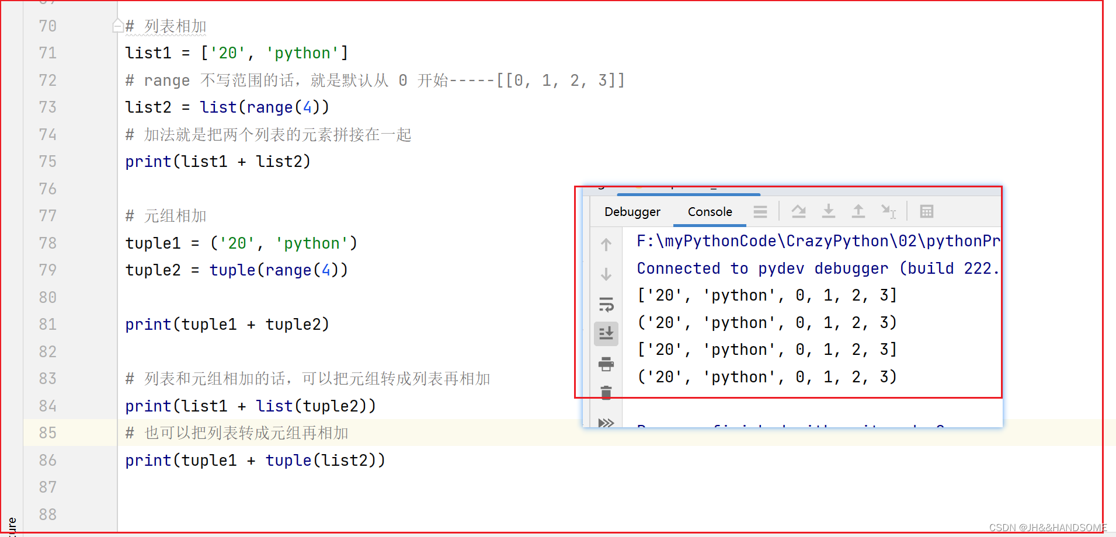Select the Console tab

click(710, 212)
